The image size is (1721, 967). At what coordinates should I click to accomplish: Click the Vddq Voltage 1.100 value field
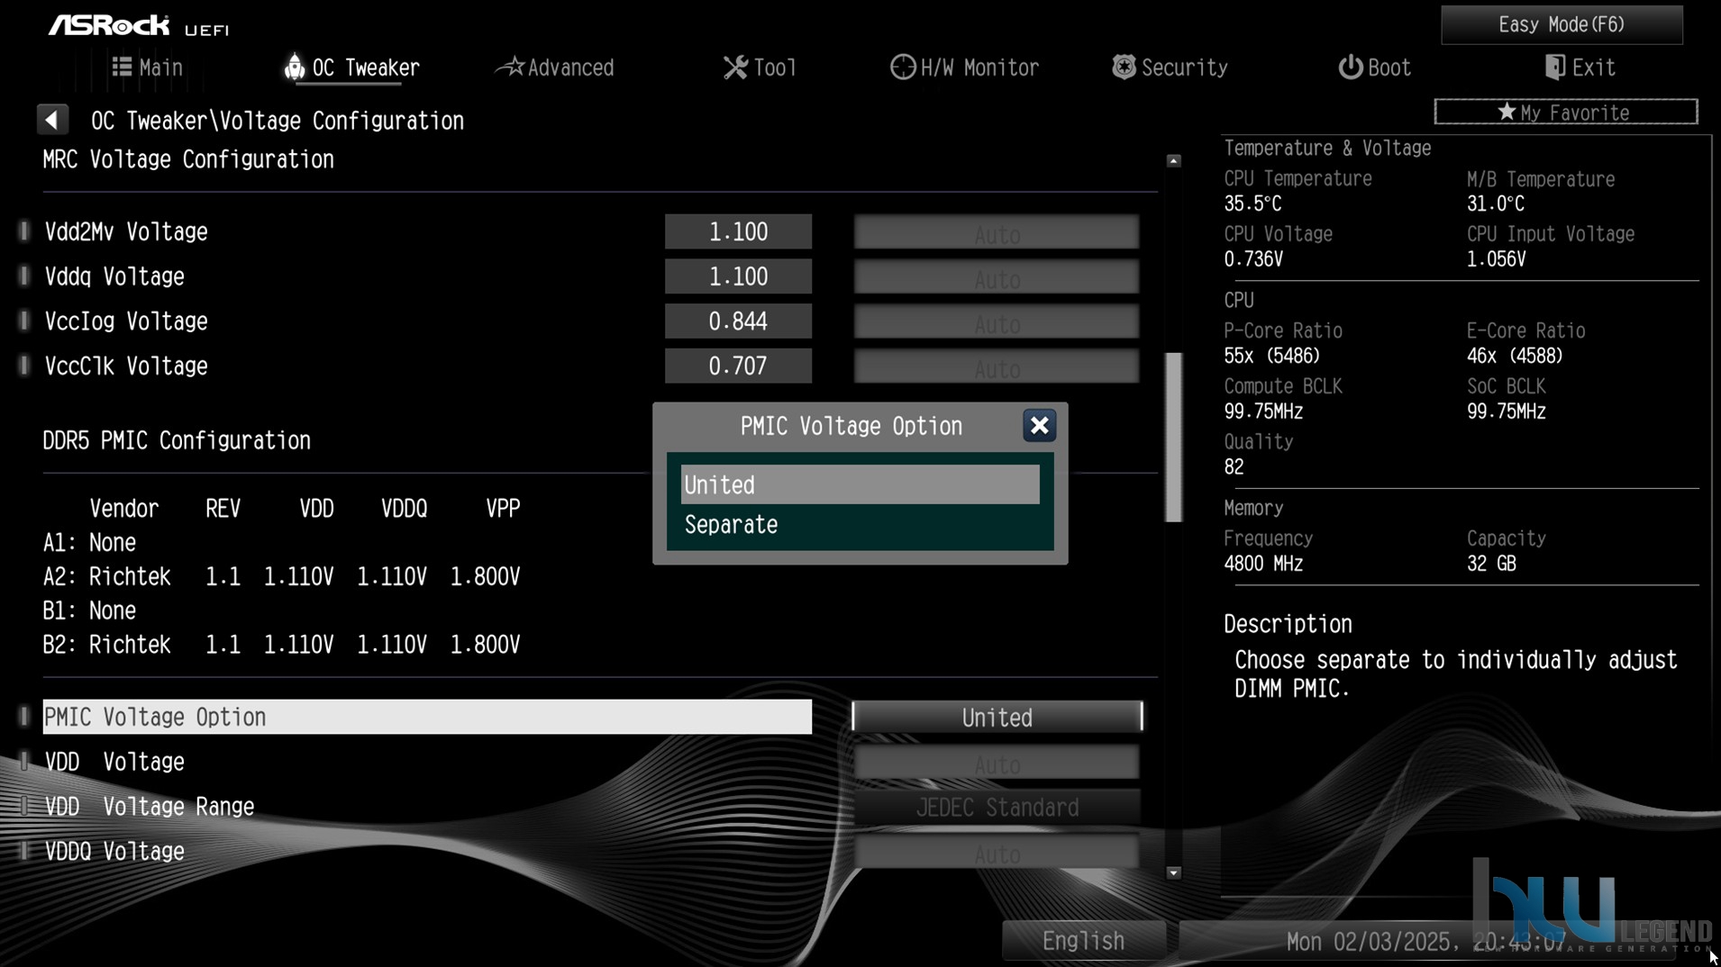click(x=738, y=276)
